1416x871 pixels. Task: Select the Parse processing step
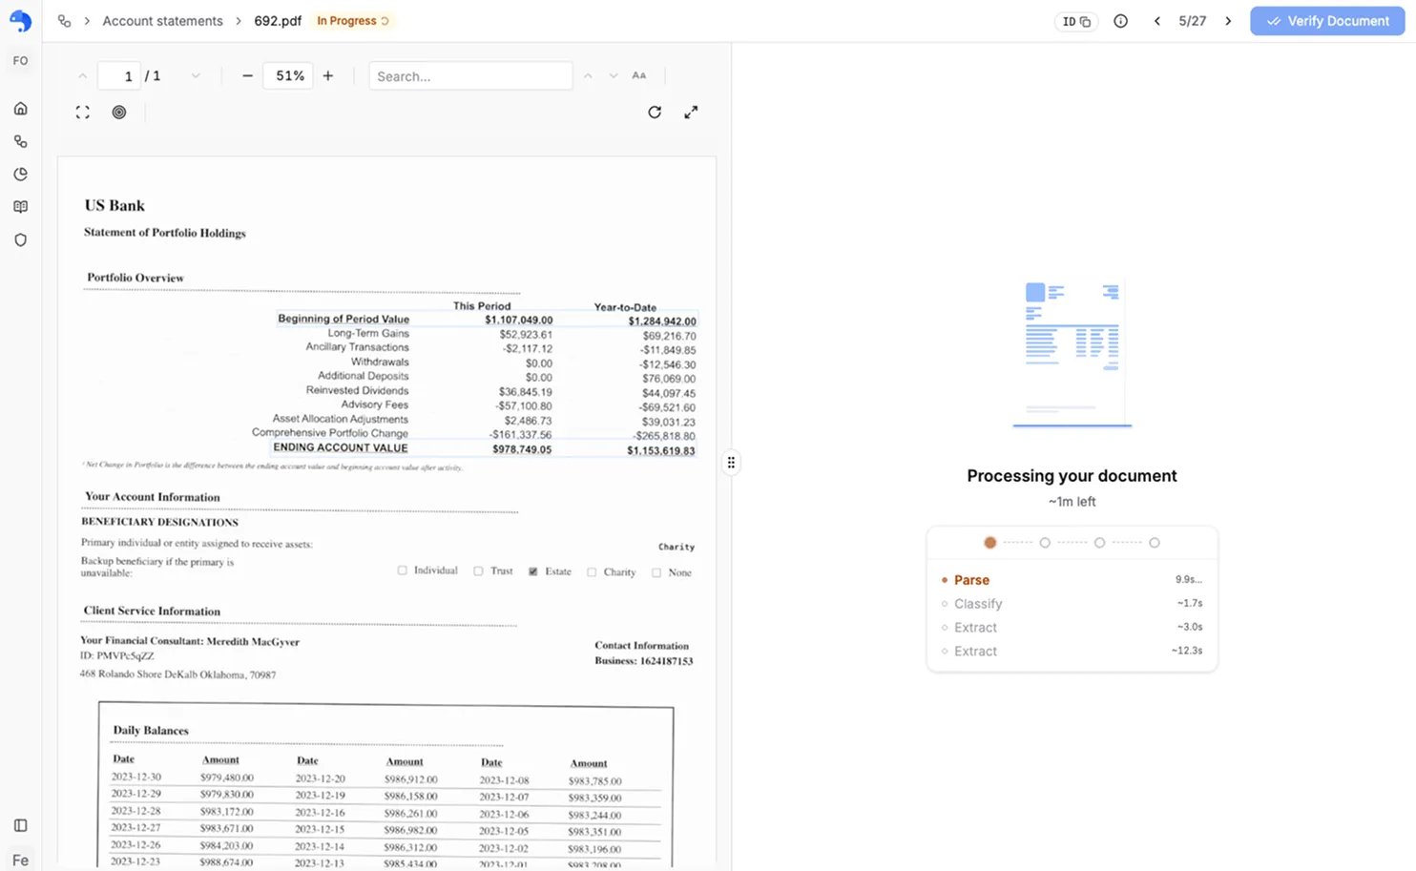[x=1072, y=580]
